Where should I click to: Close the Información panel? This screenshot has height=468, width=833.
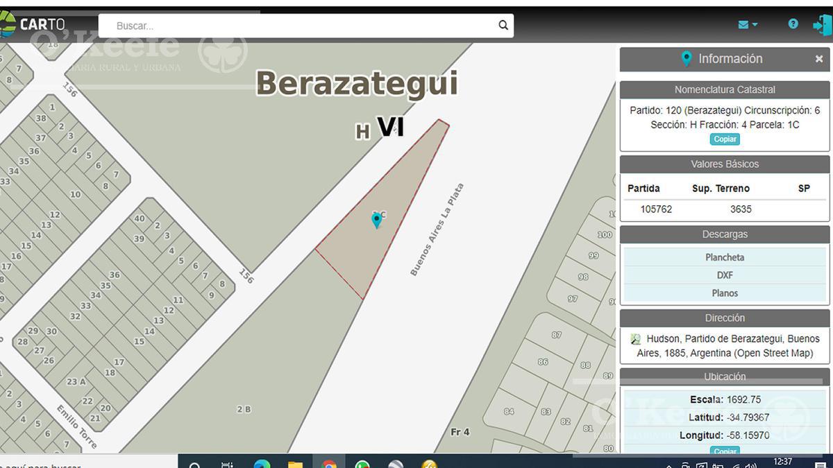click(819, 59)
